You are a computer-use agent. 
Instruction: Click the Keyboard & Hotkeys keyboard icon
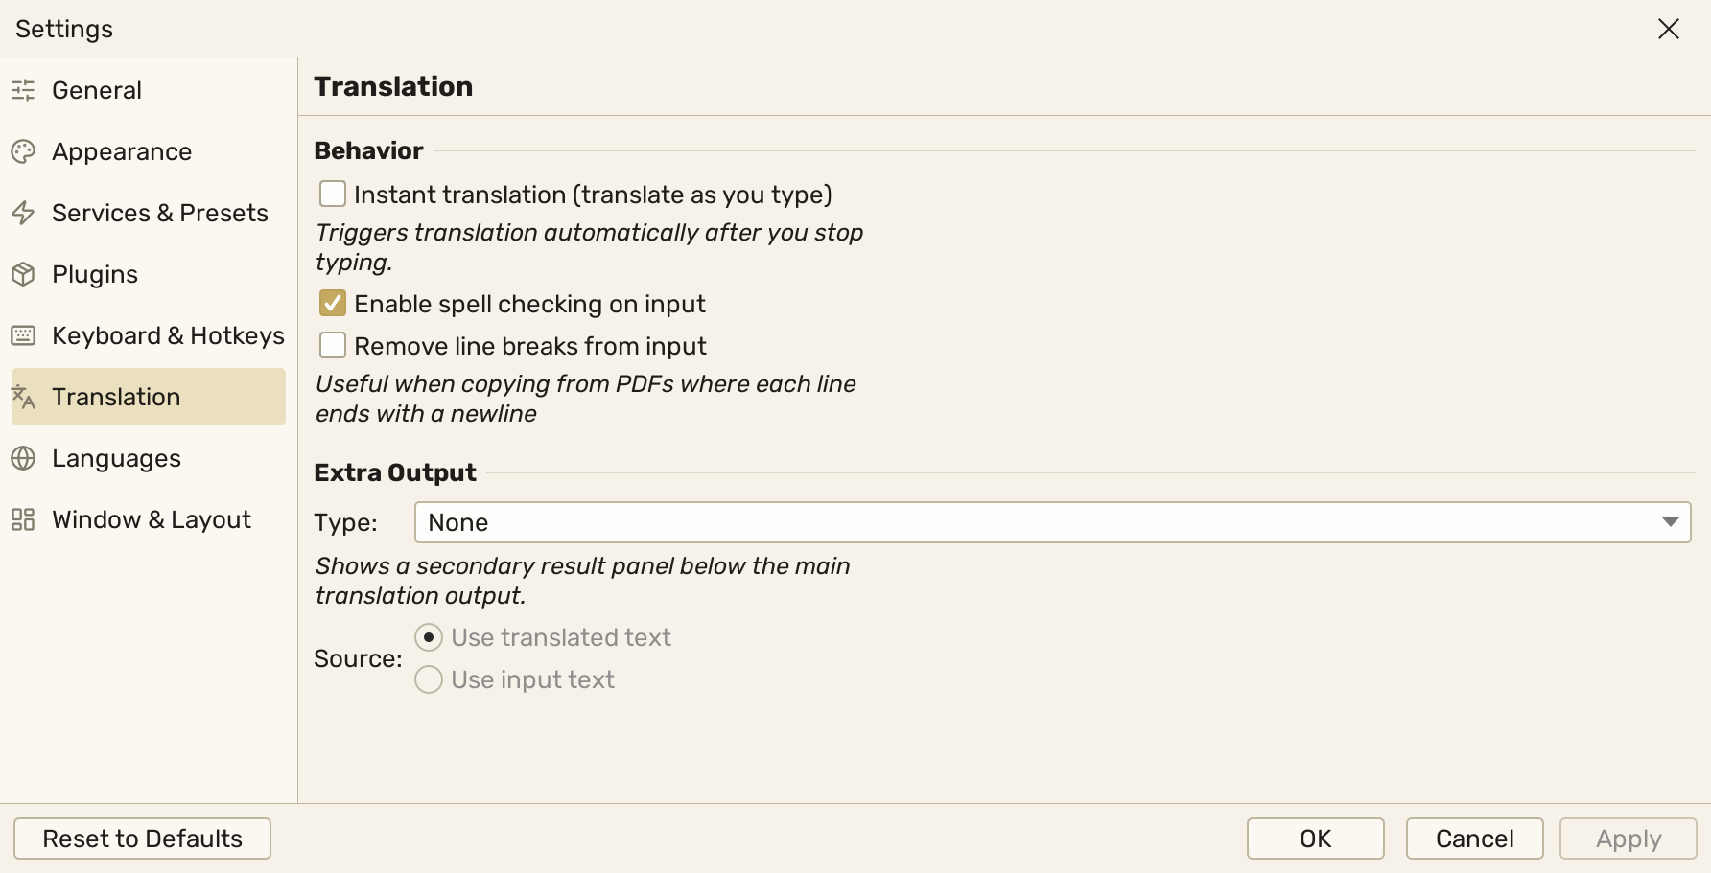[x=23, y=335]
